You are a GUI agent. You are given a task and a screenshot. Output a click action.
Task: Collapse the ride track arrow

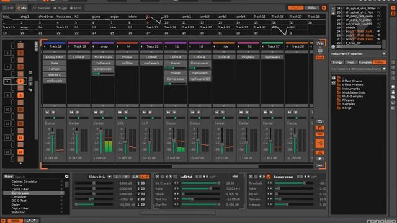[215, 46]
